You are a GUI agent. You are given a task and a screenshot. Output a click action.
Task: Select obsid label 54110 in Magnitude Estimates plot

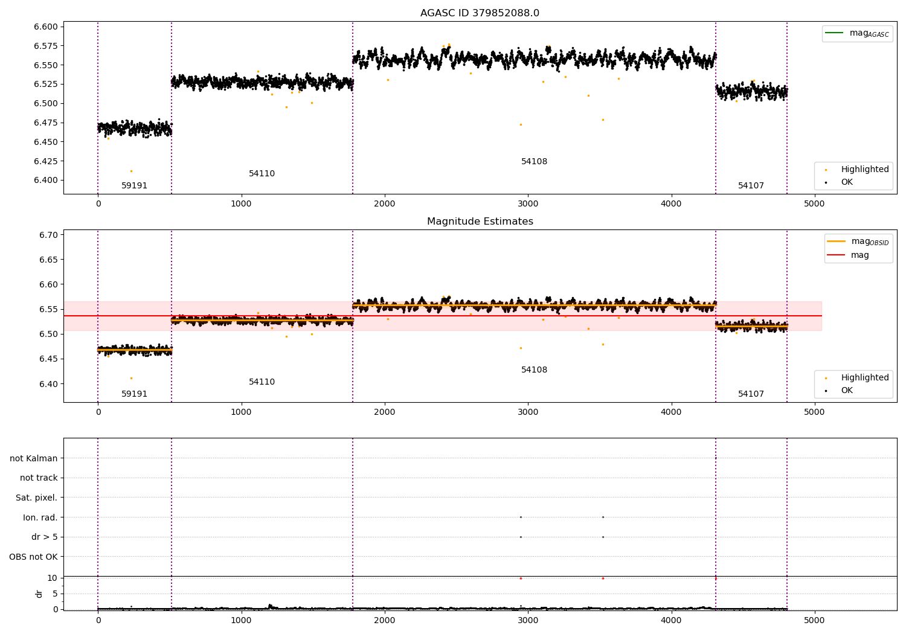(x=262, y=382)
